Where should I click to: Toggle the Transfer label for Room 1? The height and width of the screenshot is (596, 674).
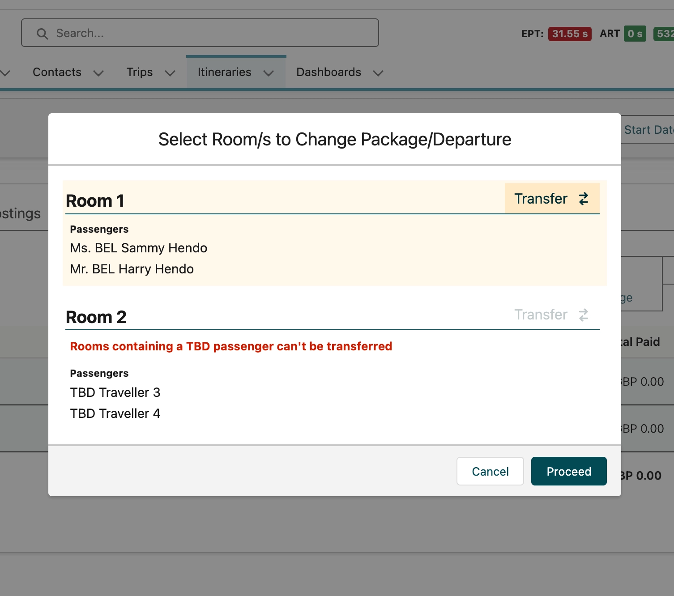coord(541,199)
